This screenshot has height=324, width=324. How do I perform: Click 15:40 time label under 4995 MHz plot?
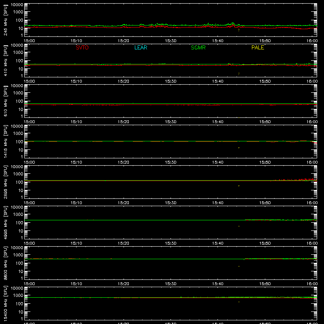coord(218,243)
